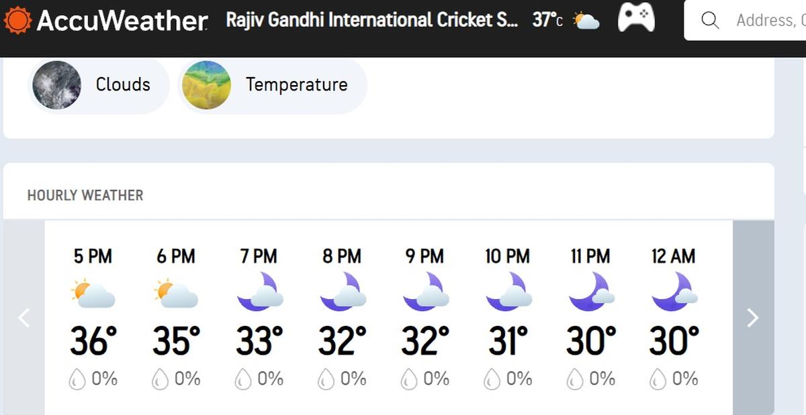Click the Hourly Weather heading

[85, 196]
